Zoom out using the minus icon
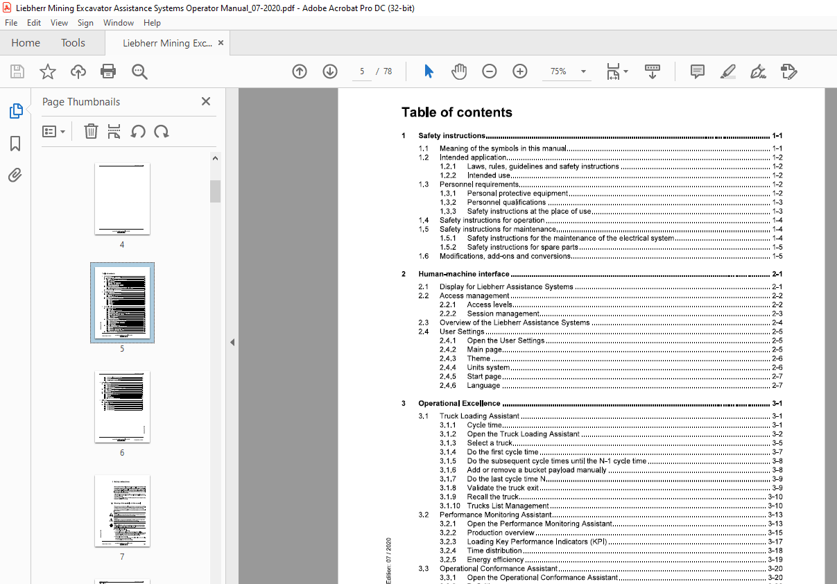837x584 pixels. (490, 71)
